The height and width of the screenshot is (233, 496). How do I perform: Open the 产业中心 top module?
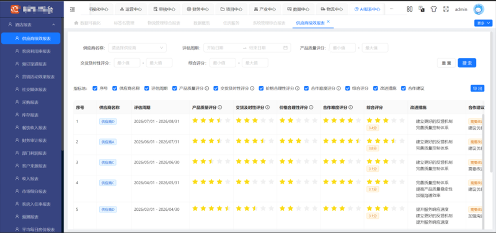265,9
